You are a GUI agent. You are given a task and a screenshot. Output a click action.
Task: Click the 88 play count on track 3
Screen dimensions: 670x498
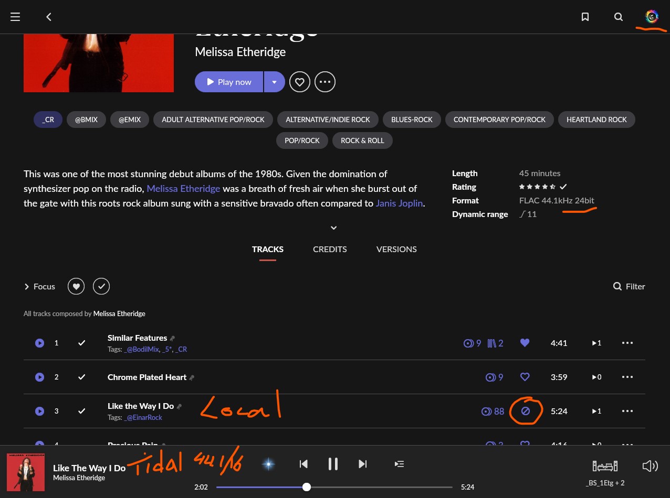pyautogui.click(x=493, y=412)
